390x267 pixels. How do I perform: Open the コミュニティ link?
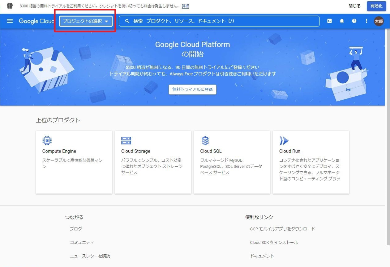coord(82,242)
